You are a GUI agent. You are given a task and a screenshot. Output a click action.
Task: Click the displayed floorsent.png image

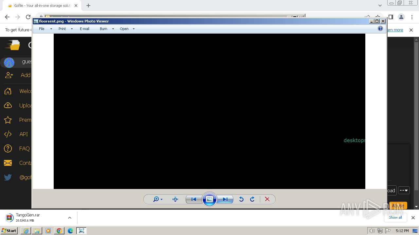click(209, 111)
